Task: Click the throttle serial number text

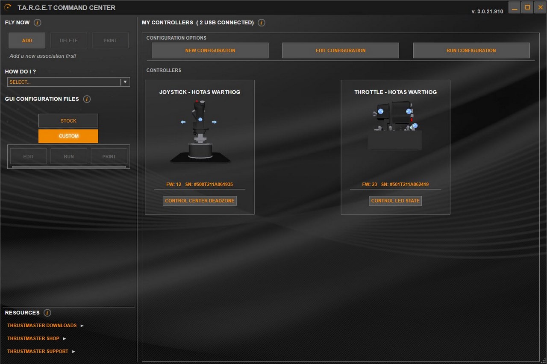Action: point(405,185)
